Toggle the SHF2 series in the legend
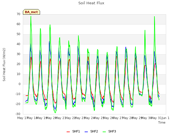The height and width of the screenshot is (137, 183). pos(91,132)
